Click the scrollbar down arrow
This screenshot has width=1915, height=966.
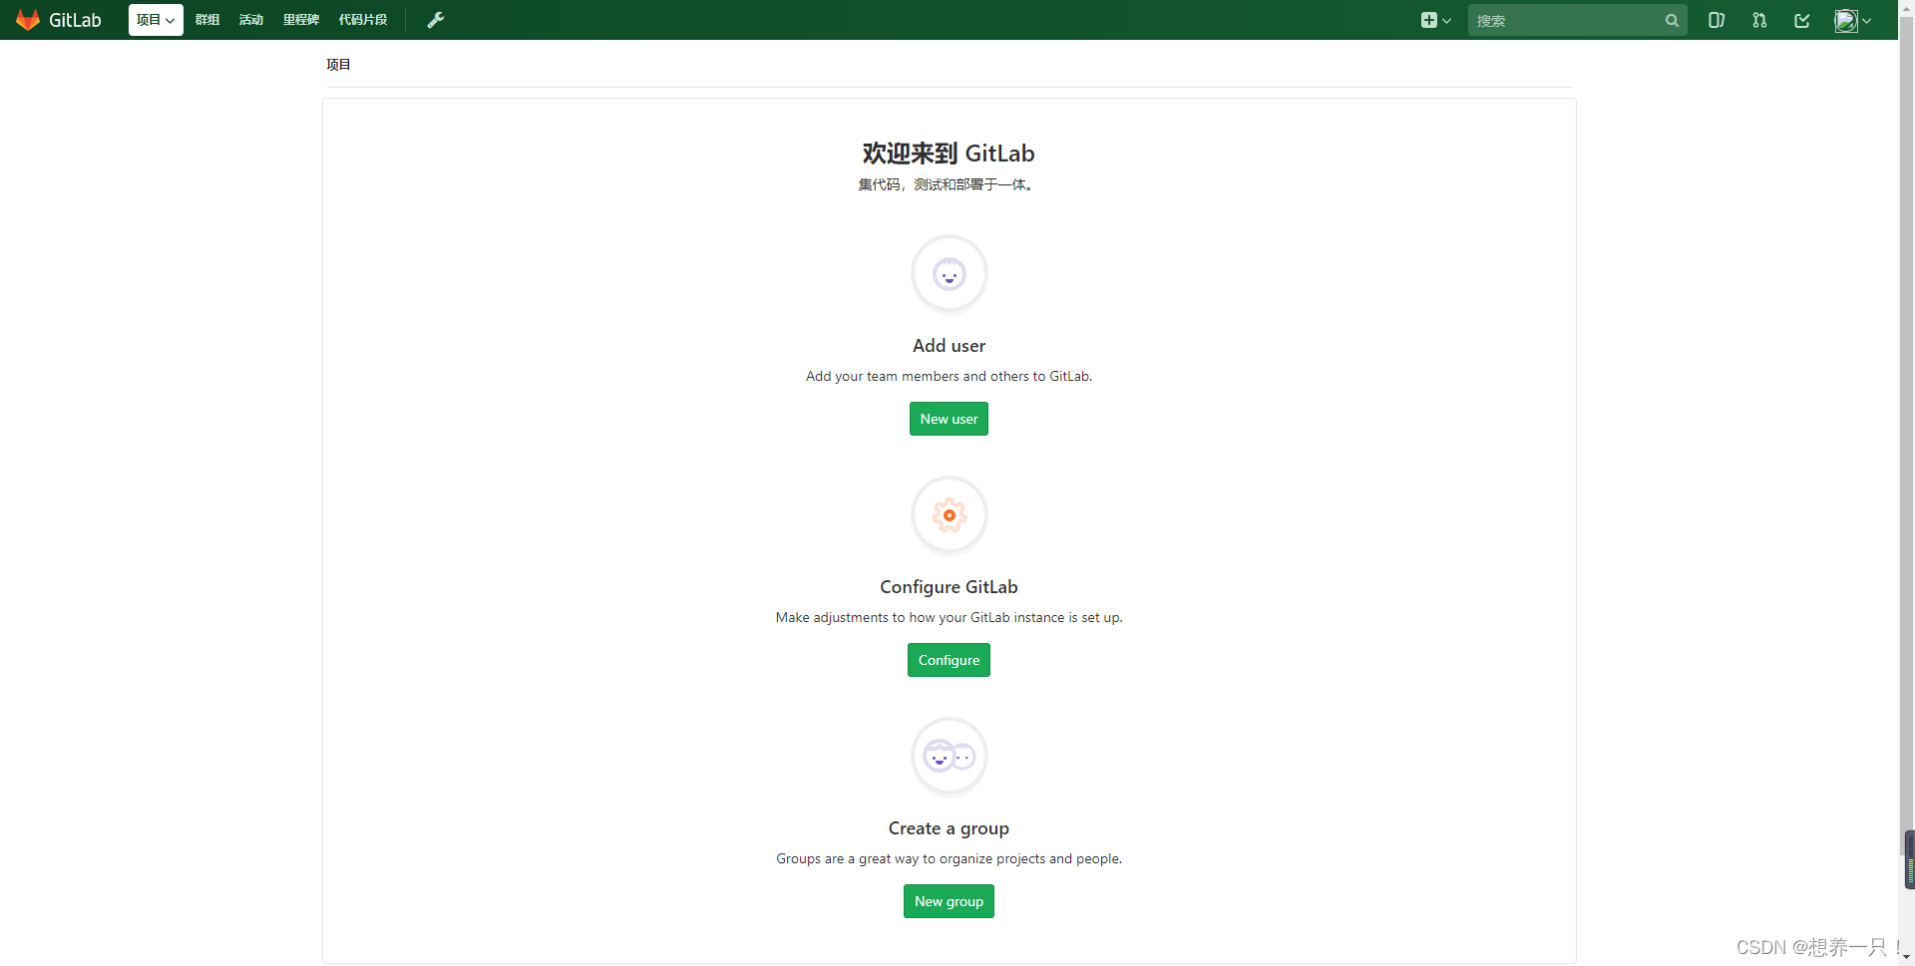[1906, 958]
